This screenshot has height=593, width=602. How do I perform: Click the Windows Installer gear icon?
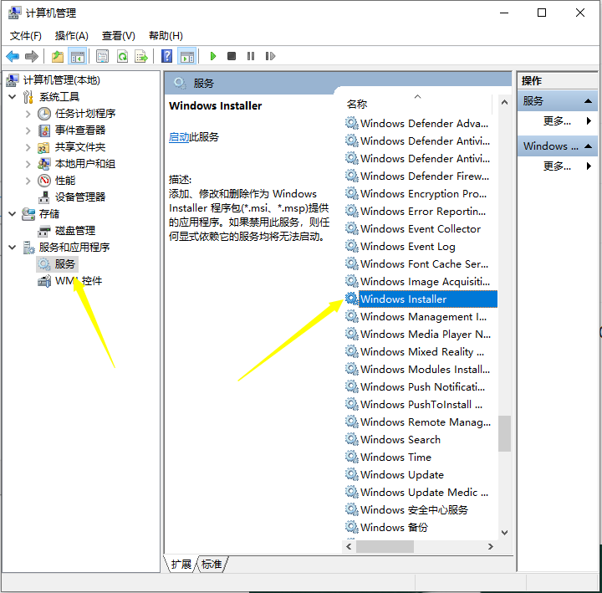[x=351, y=299]
